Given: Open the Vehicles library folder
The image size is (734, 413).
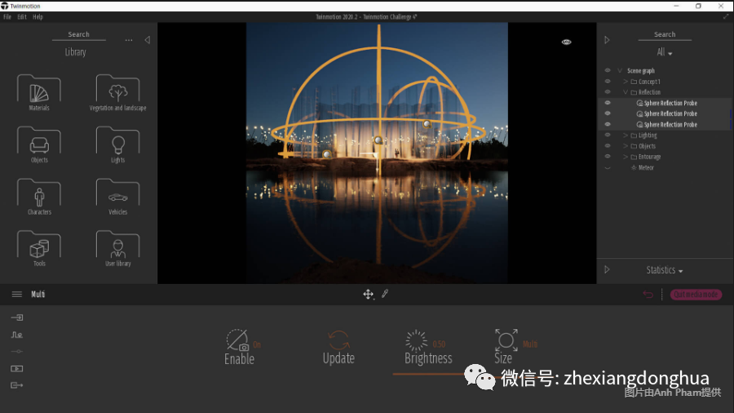Looking at the screenshot, I should point(117,197).
